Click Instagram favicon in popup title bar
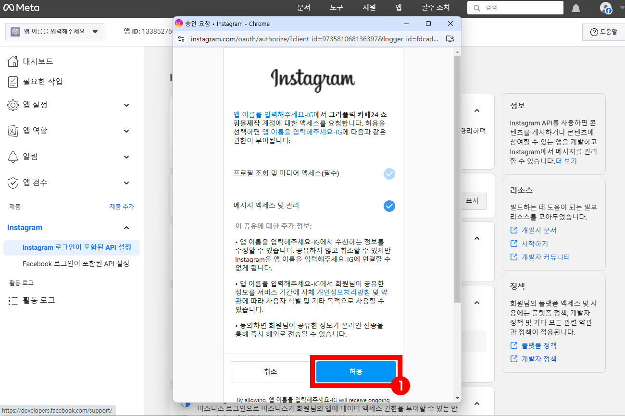The image size is (625, 416). tap(179, 24)
